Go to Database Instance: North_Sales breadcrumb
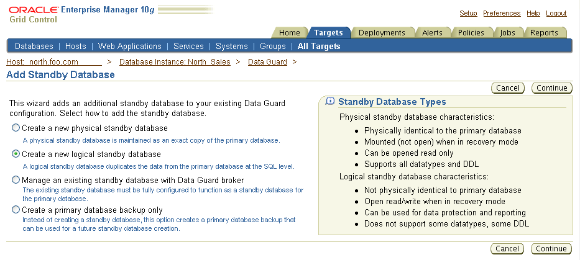Image resolution: width=580 pixels, height=260 pixels. pyautogui.click(x=175, y=62)
